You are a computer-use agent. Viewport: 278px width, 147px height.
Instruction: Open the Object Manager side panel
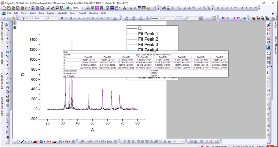[276, 45]
